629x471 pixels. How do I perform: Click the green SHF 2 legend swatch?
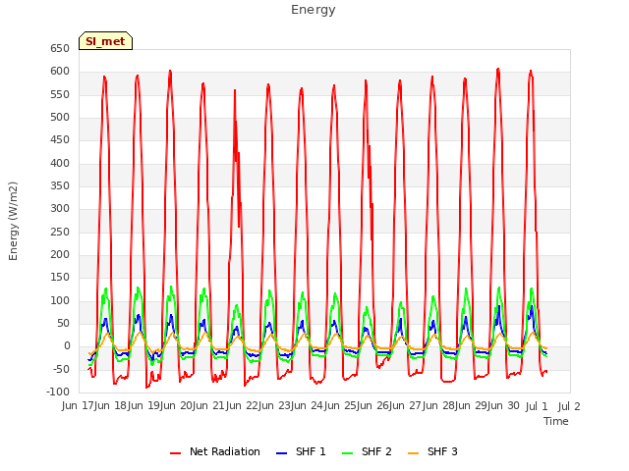tap(347, 453)
